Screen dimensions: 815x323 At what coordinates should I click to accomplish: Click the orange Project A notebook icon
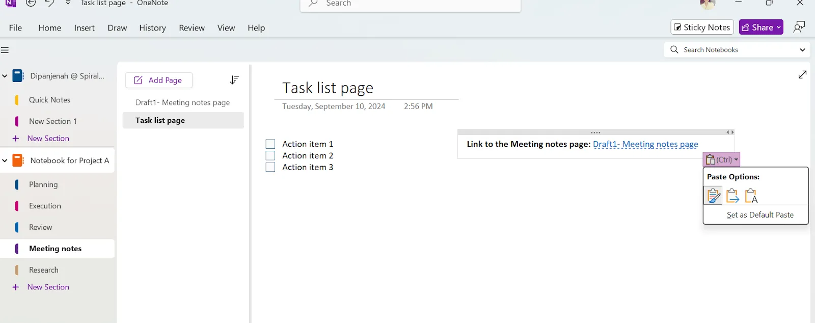[x=18, y=160]
